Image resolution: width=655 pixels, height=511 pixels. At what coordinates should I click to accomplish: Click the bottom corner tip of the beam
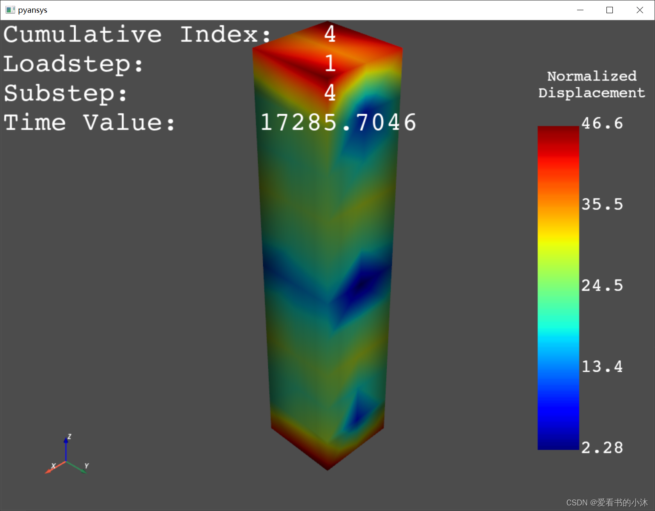(327, 468)
